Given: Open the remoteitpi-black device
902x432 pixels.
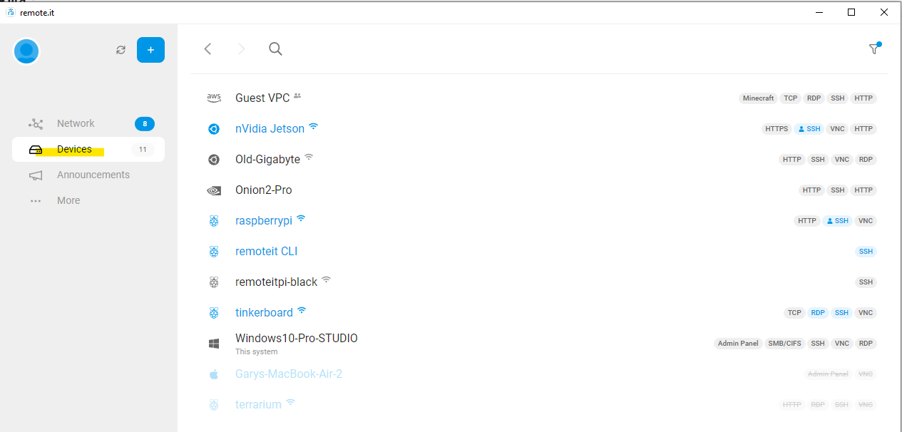Looking at the screenshot, I should [x=276, y=282].
